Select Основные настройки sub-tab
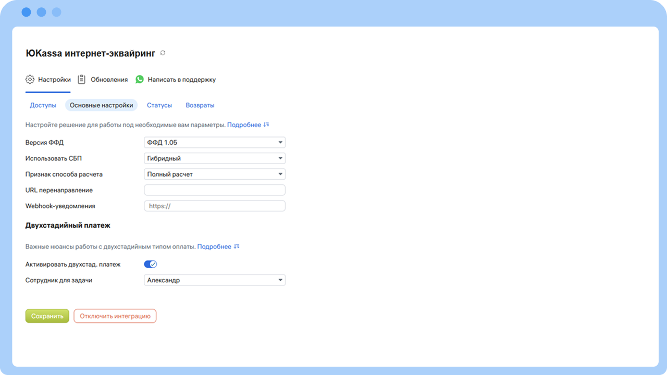Screen dimensions: 667x375 point(101,105)
